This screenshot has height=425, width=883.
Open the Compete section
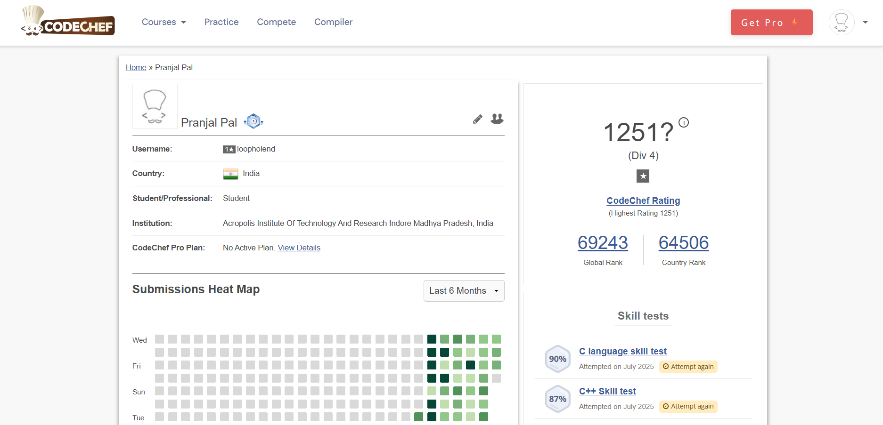pos(277,22)
